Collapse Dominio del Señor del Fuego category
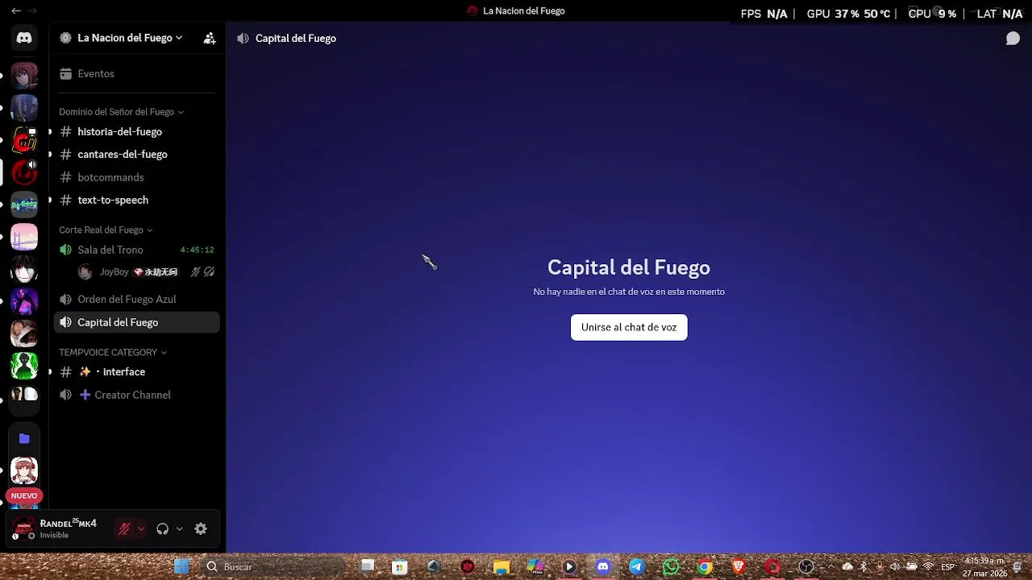The image size is (1032, 580). tap(121, 112)
